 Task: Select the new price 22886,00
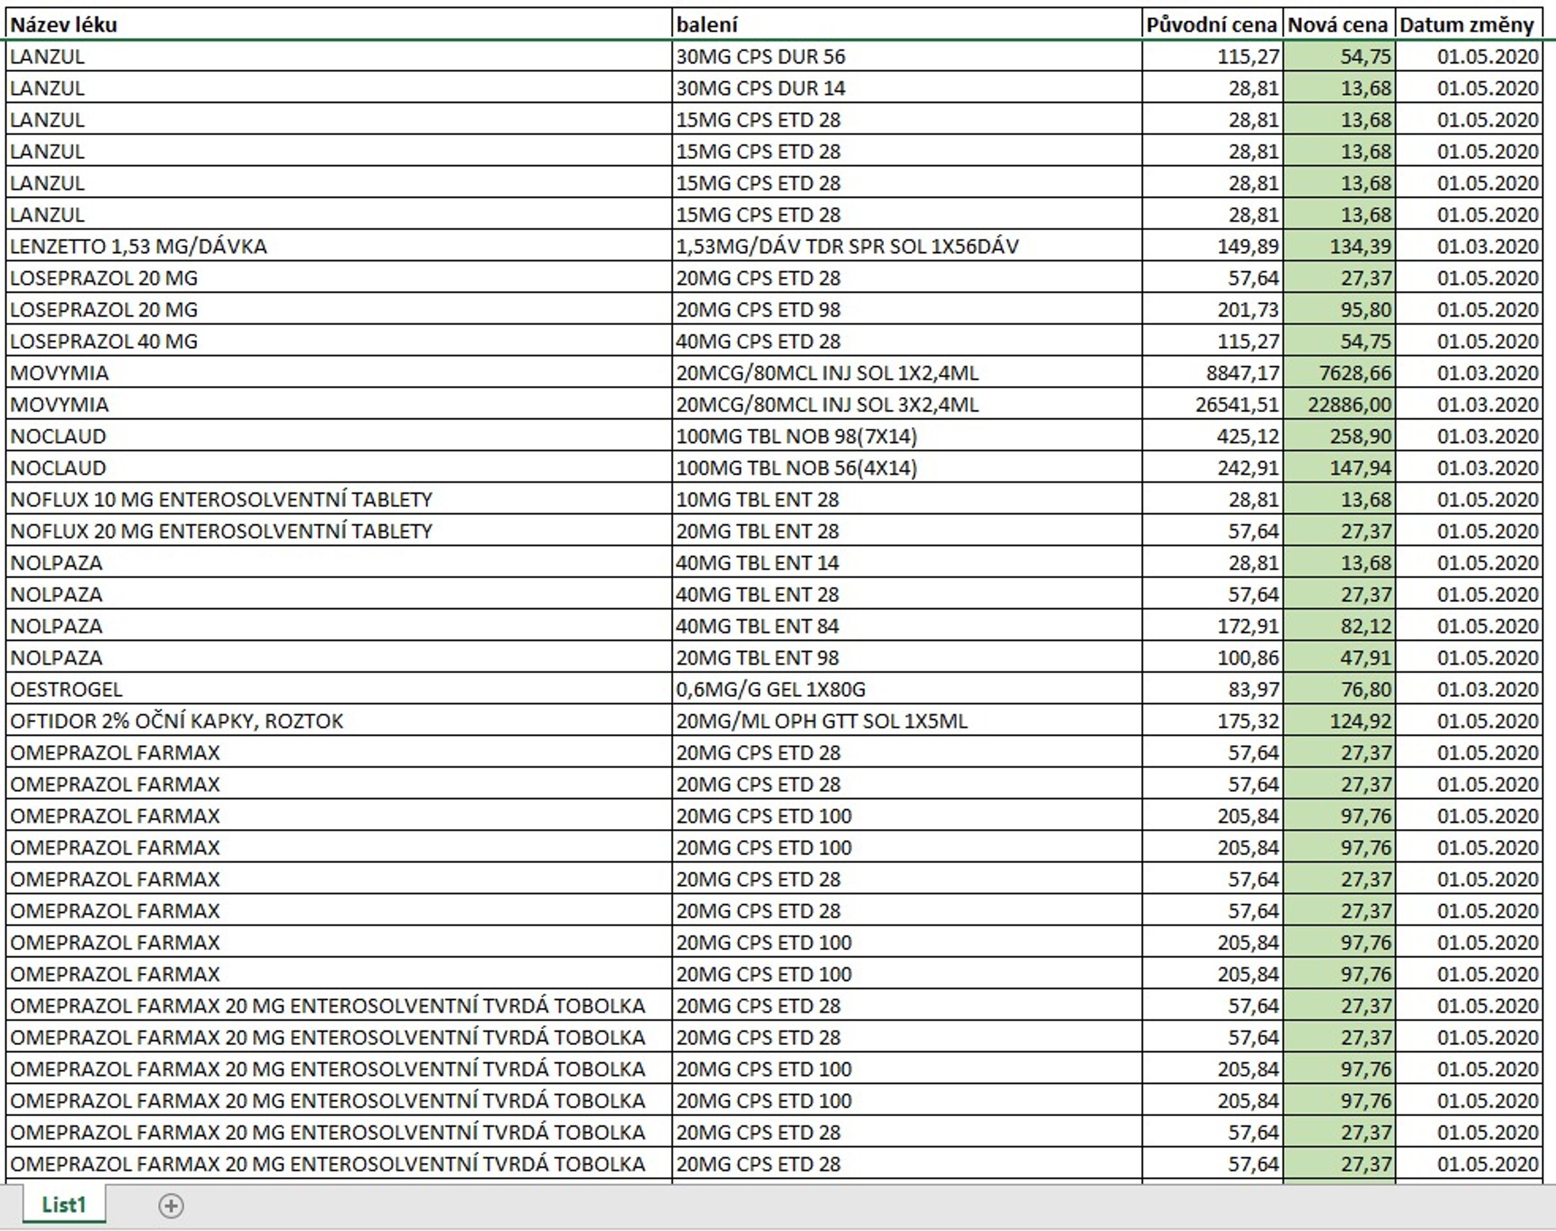(1339, 405)
